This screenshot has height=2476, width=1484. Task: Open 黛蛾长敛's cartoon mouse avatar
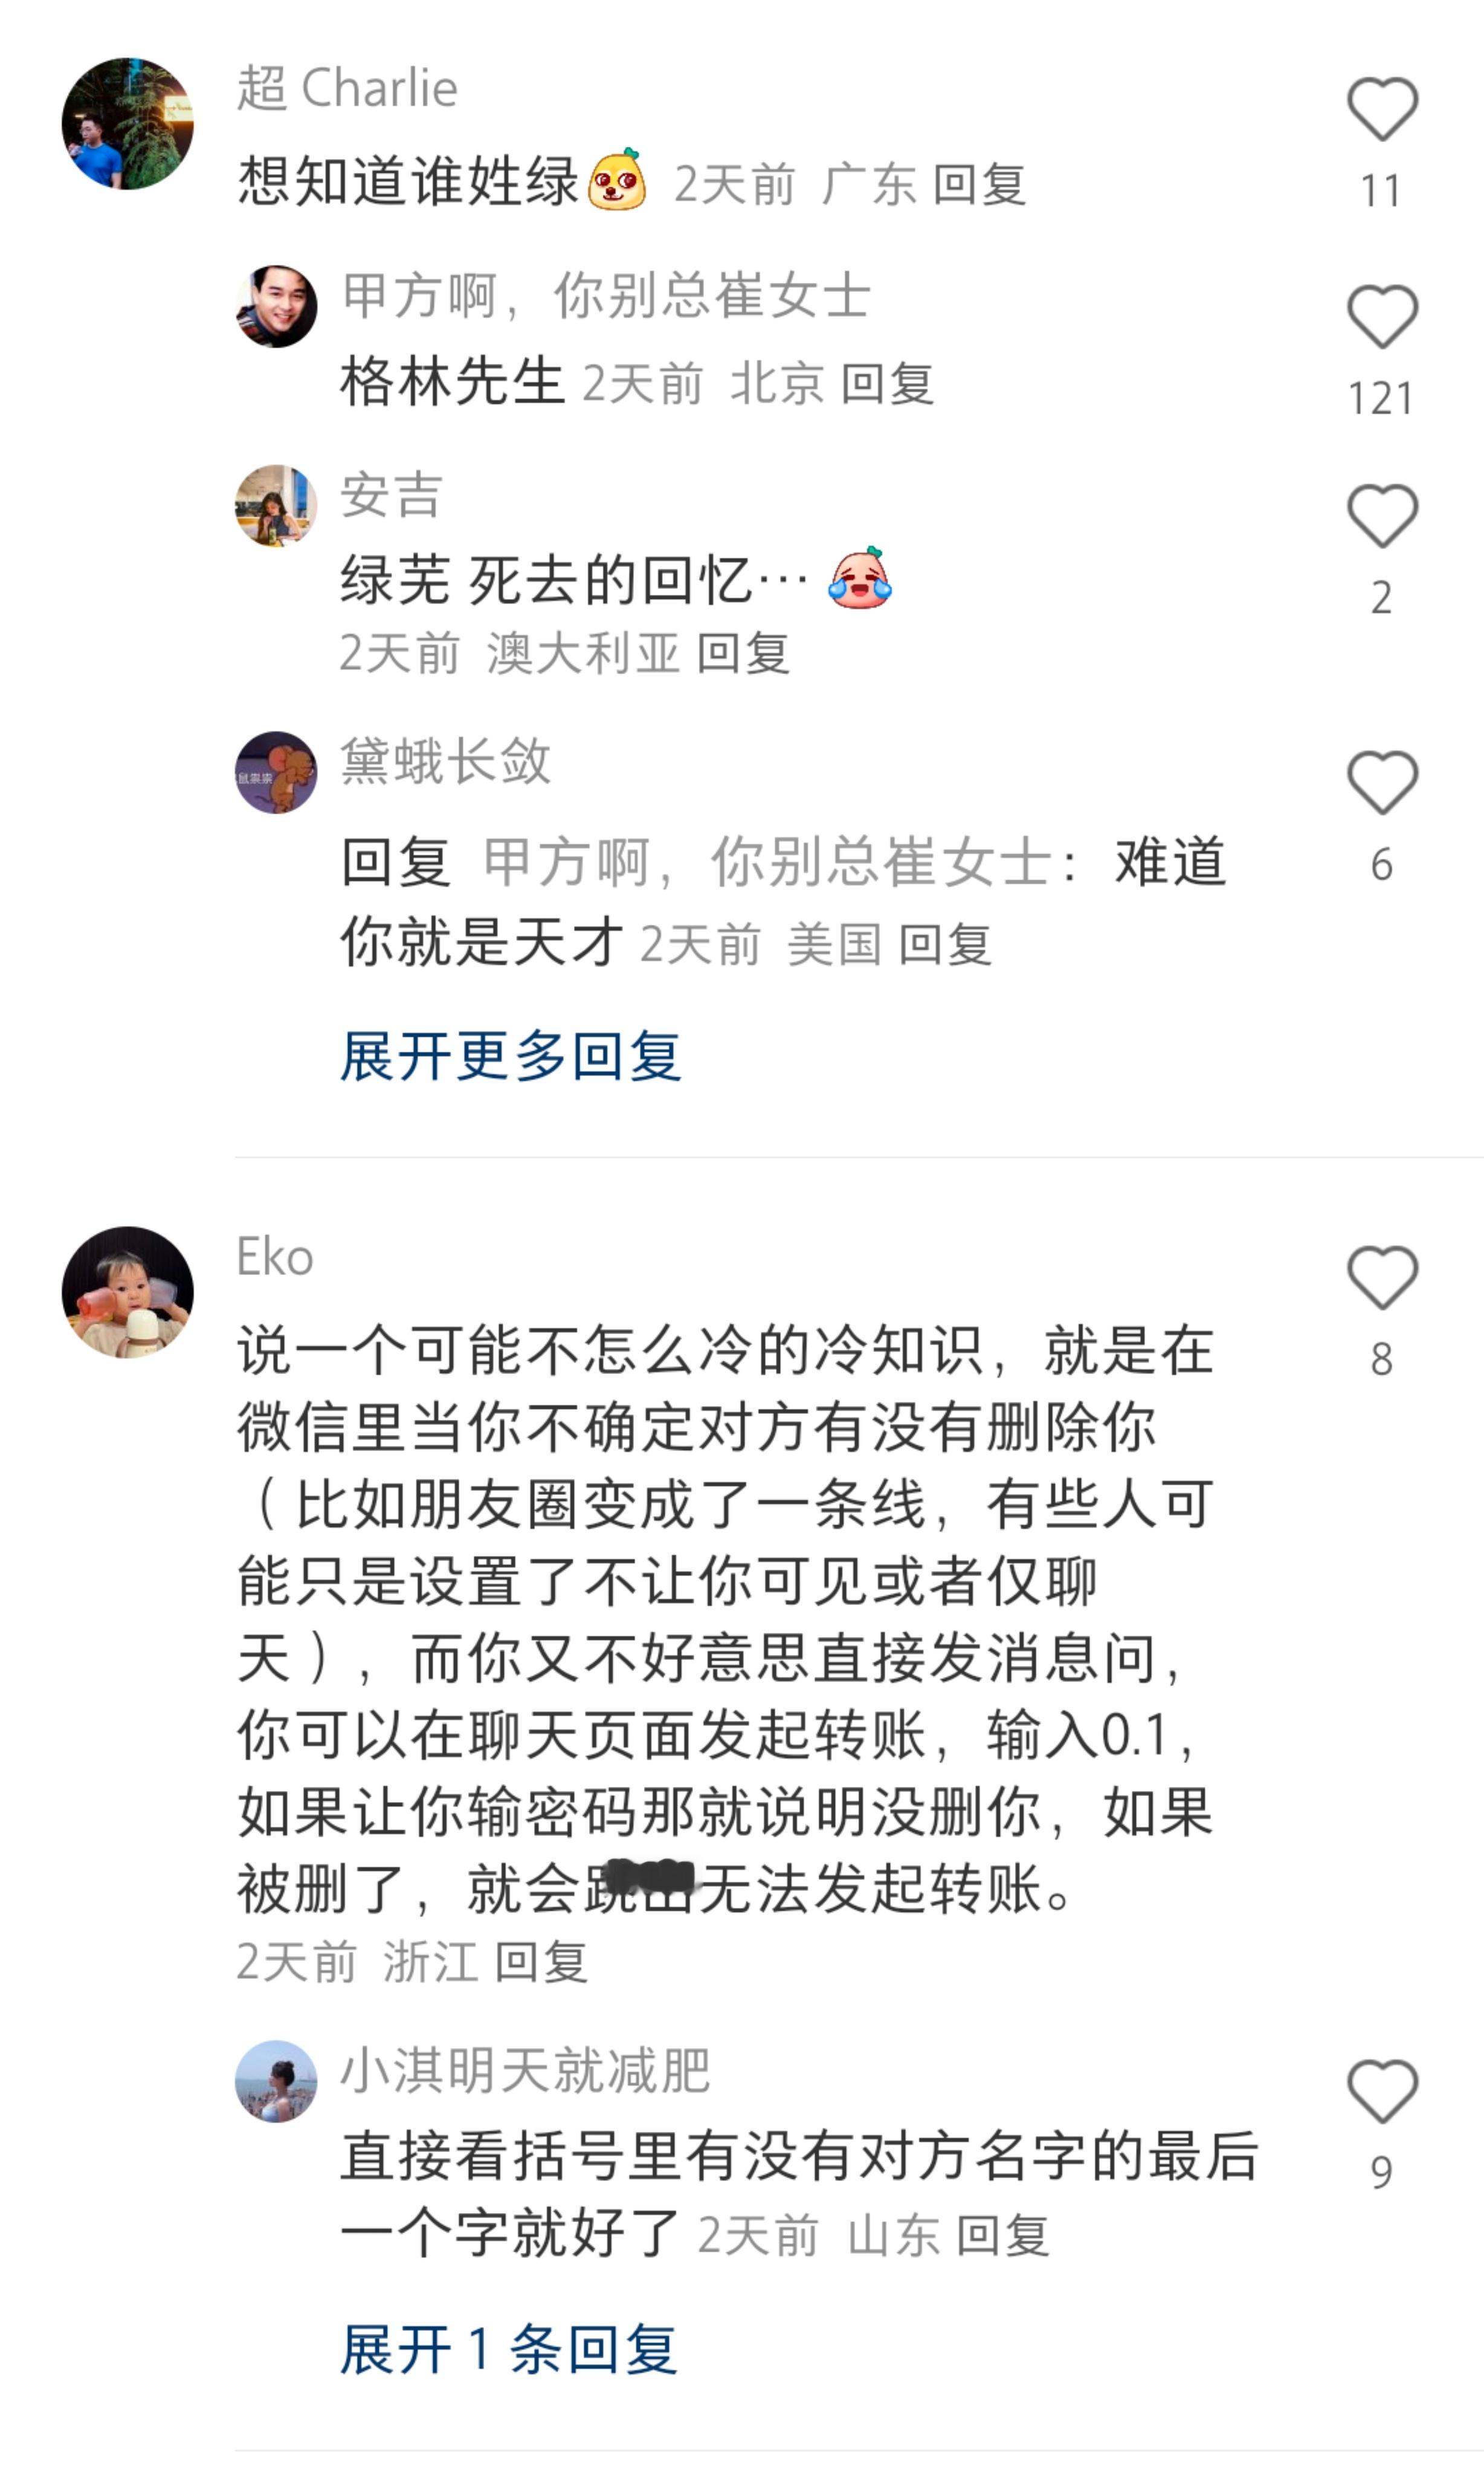coord(276,773)
